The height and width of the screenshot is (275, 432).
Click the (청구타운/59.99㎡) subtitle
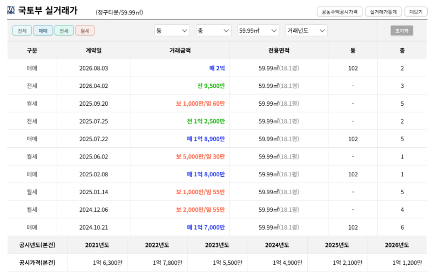[119, 12]
